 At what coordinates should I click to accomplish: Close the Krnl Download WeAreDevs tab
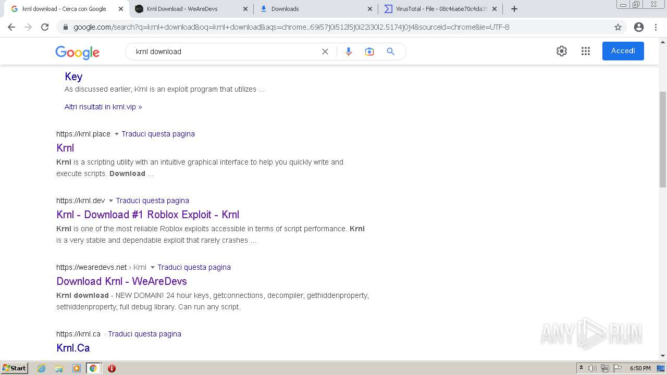coord(245,9)
